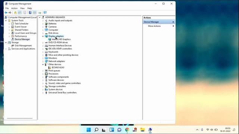
Task: Click IDE ATA/ATAPI controllers label
Action: [x=60, y=49]
